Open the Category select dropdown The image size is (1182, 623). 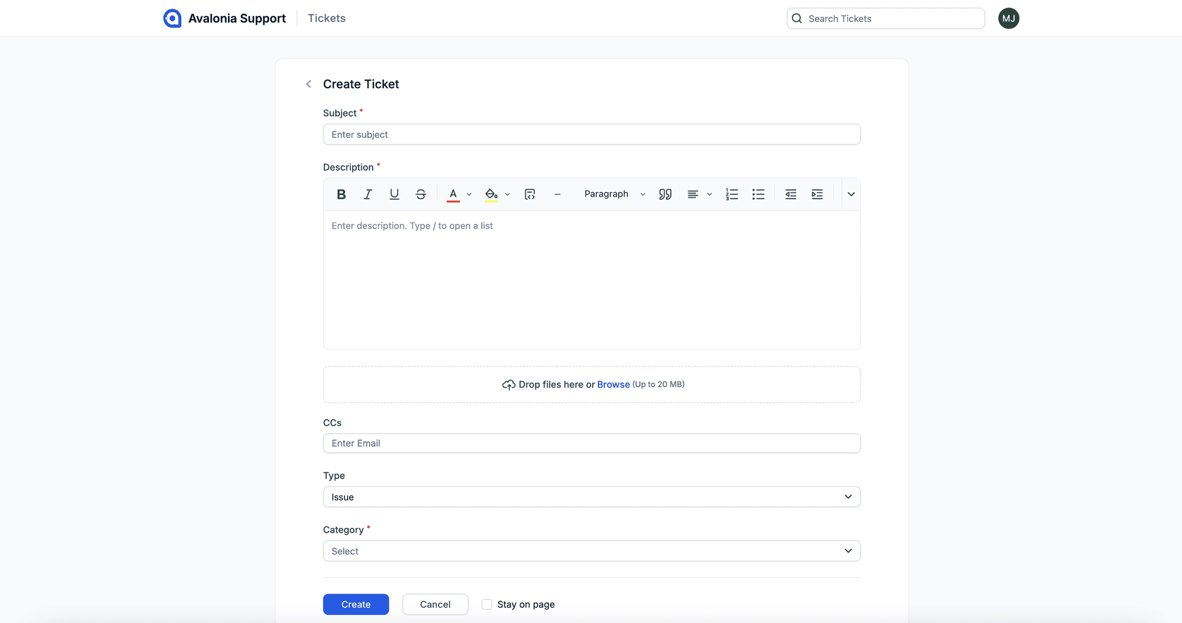coord(591,551)
